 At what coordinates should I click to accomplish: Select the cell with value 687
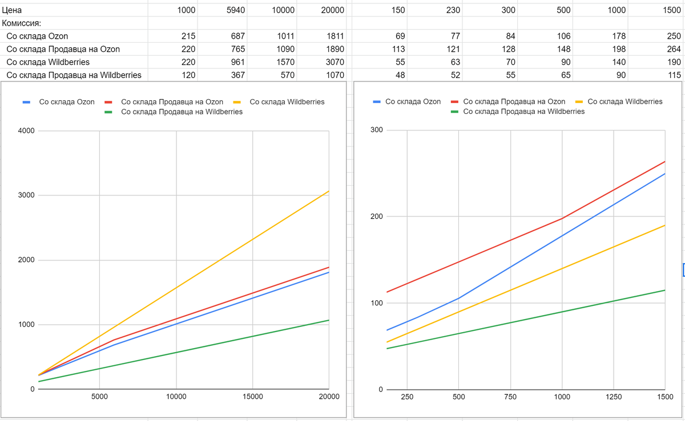tap(223, 36)
